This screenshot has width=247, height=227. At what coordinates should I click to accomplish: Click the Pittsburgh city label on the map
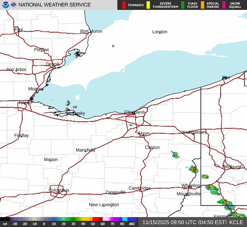[x=232, y=167]
